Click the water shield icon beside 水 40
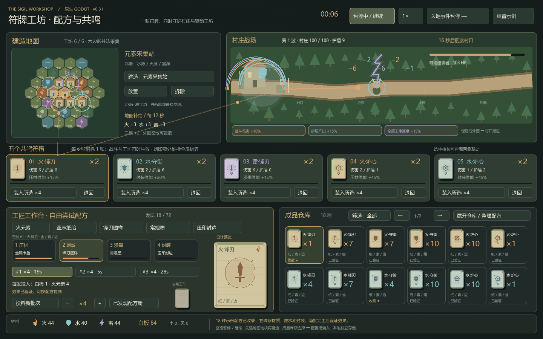Screen dimensions: 543x339 click(69, 323)
